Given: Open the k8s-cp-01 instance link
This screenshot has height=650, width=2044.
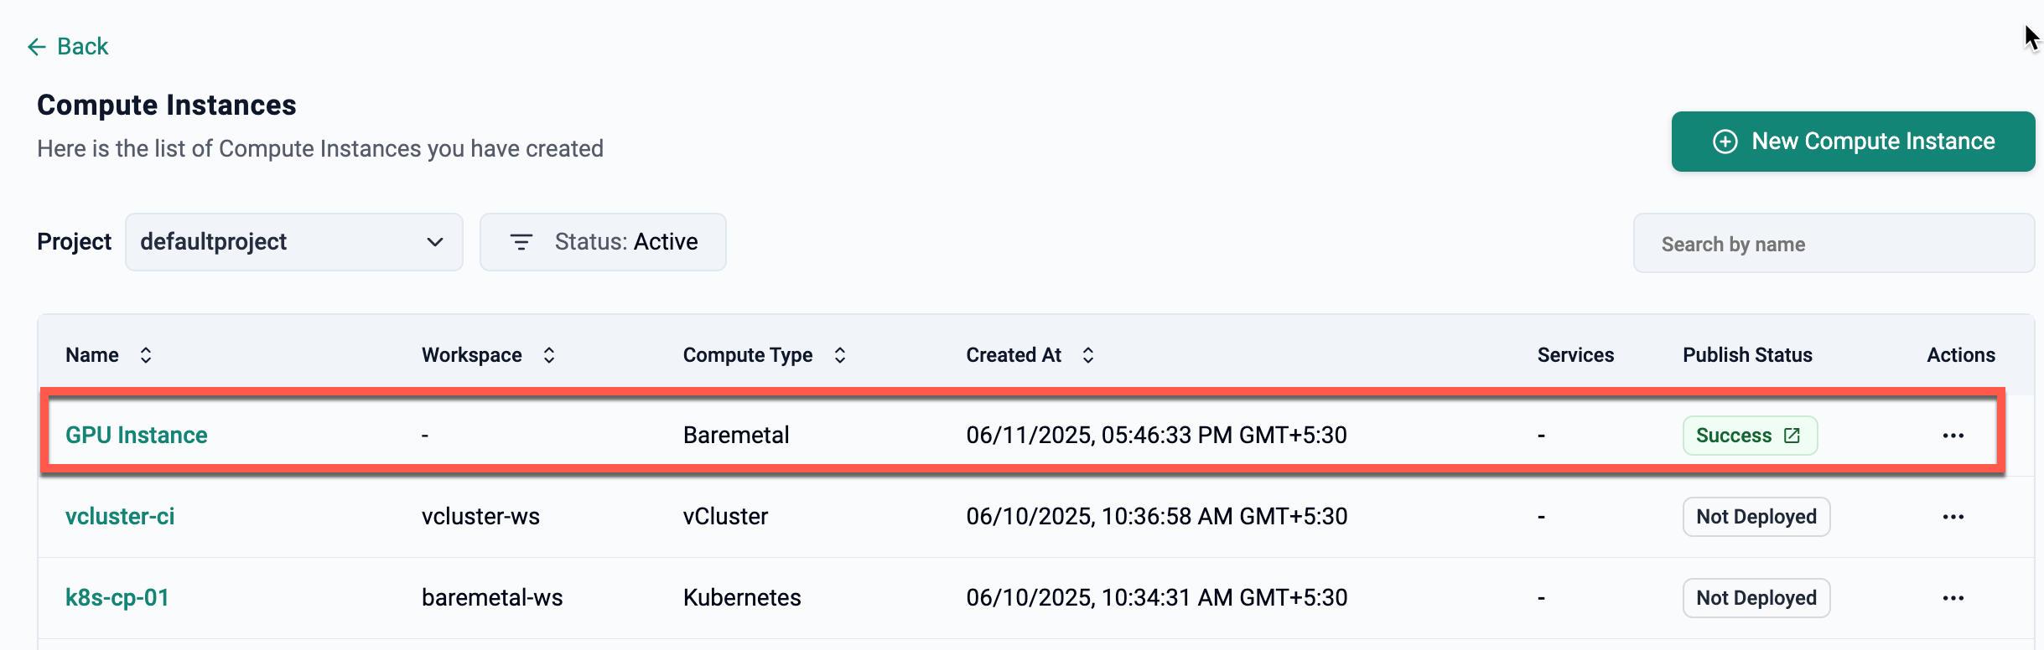Looking at the screenshot, I should [117, 598].
